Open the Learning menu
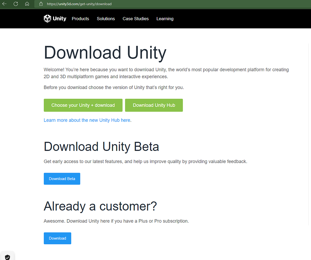This screenshot has width=311, height=260. tap(165, 19)
